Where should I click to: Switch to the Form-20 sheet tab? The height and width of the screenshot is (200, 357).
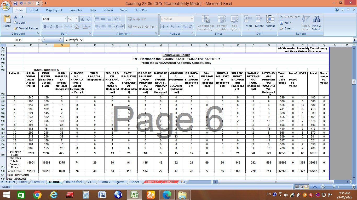(x=38, y=182)
